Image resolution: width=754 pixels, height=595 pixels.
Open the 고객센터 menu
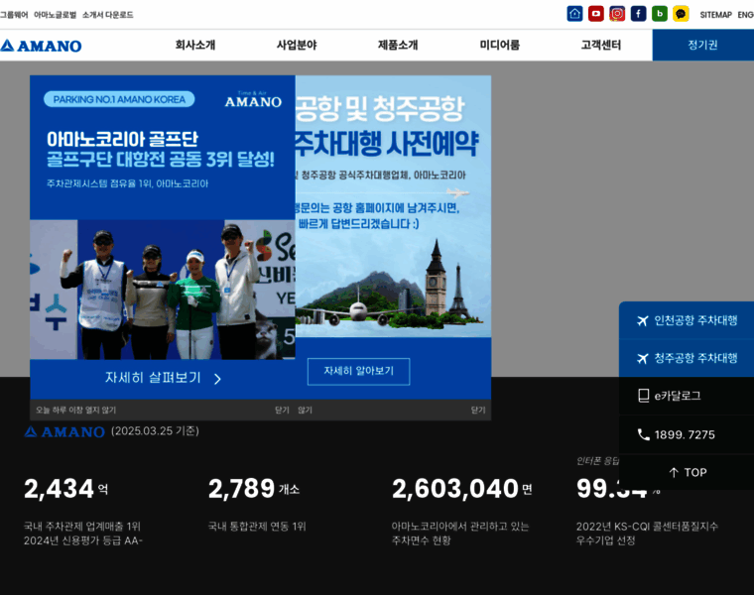point(601,46)
